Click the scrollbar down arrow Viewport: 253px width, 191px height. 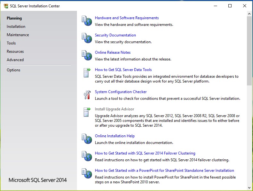point(249,188)
